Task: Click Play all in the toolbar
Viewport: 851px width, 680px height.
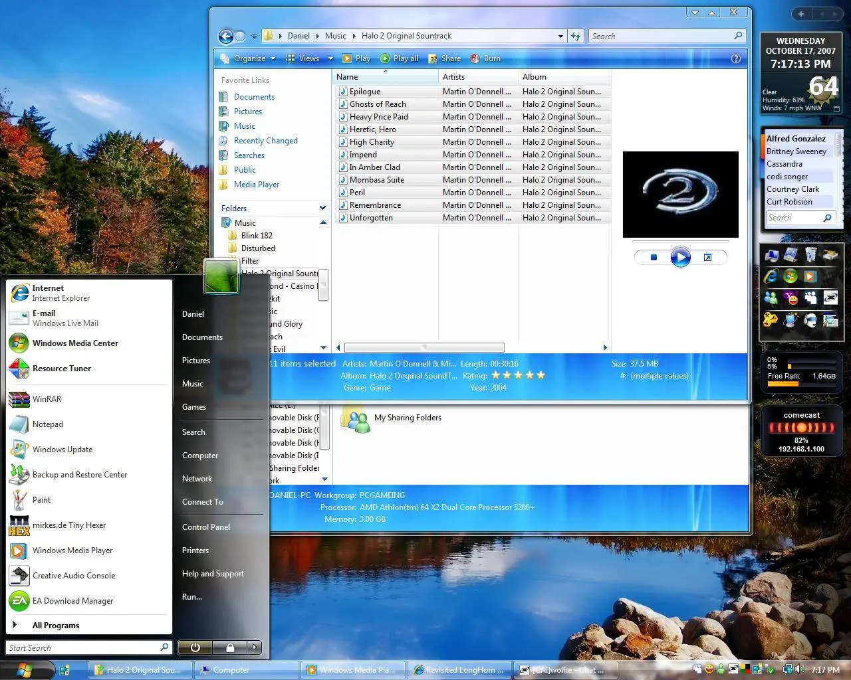Action: 399,58
